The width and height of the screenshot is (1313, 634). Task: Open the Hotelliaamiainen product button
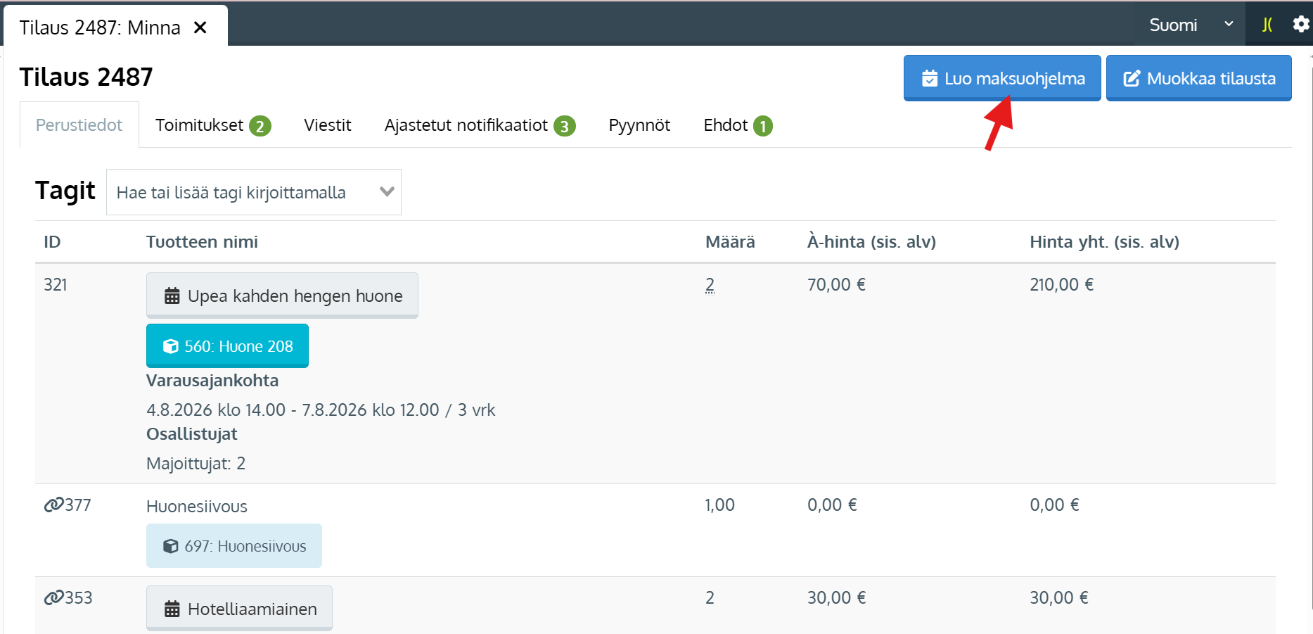point(239,609)
